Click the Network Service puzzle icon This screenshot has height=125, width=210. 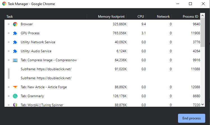coord(15,42)
